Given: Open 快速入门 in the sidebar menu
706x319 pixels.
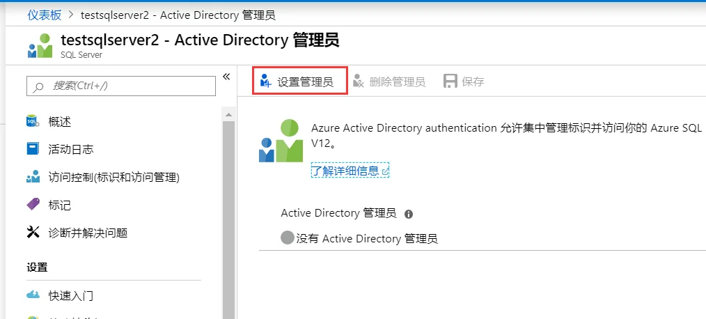Looking at the screenshot, I should [71, 295].
